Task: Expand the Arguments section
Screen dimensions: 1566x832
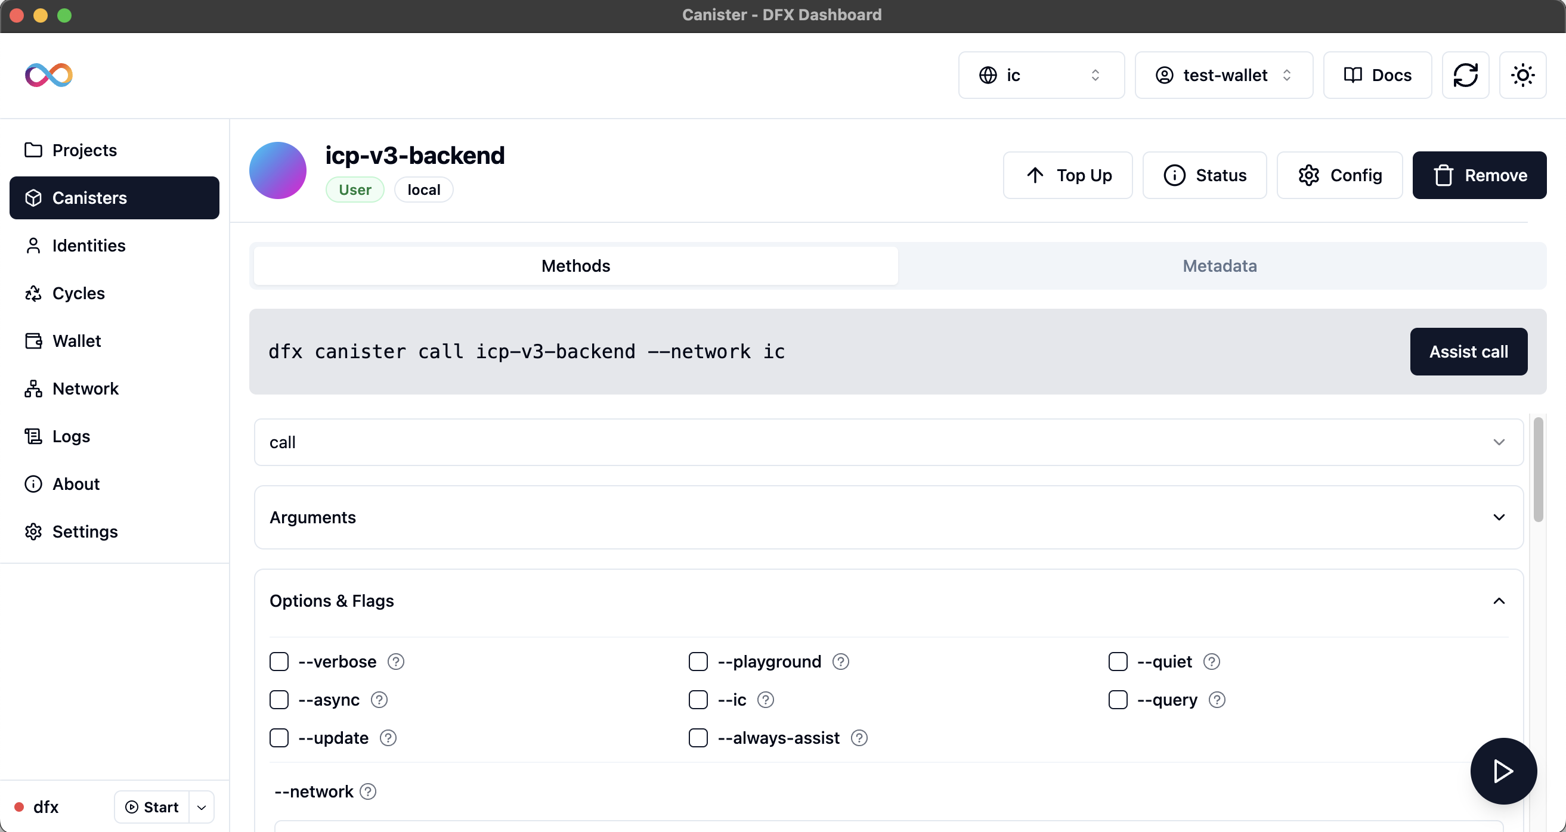Action: [888, 517]
